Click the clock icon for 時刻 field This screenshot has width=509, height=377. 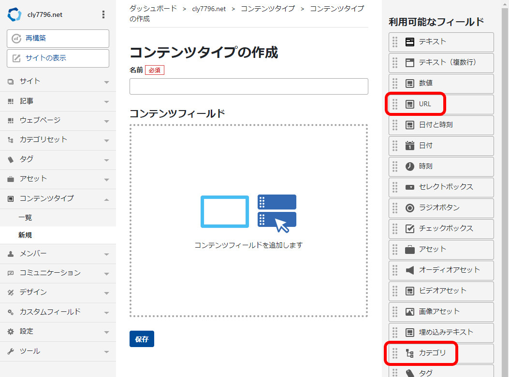click(x=410, y=166)
